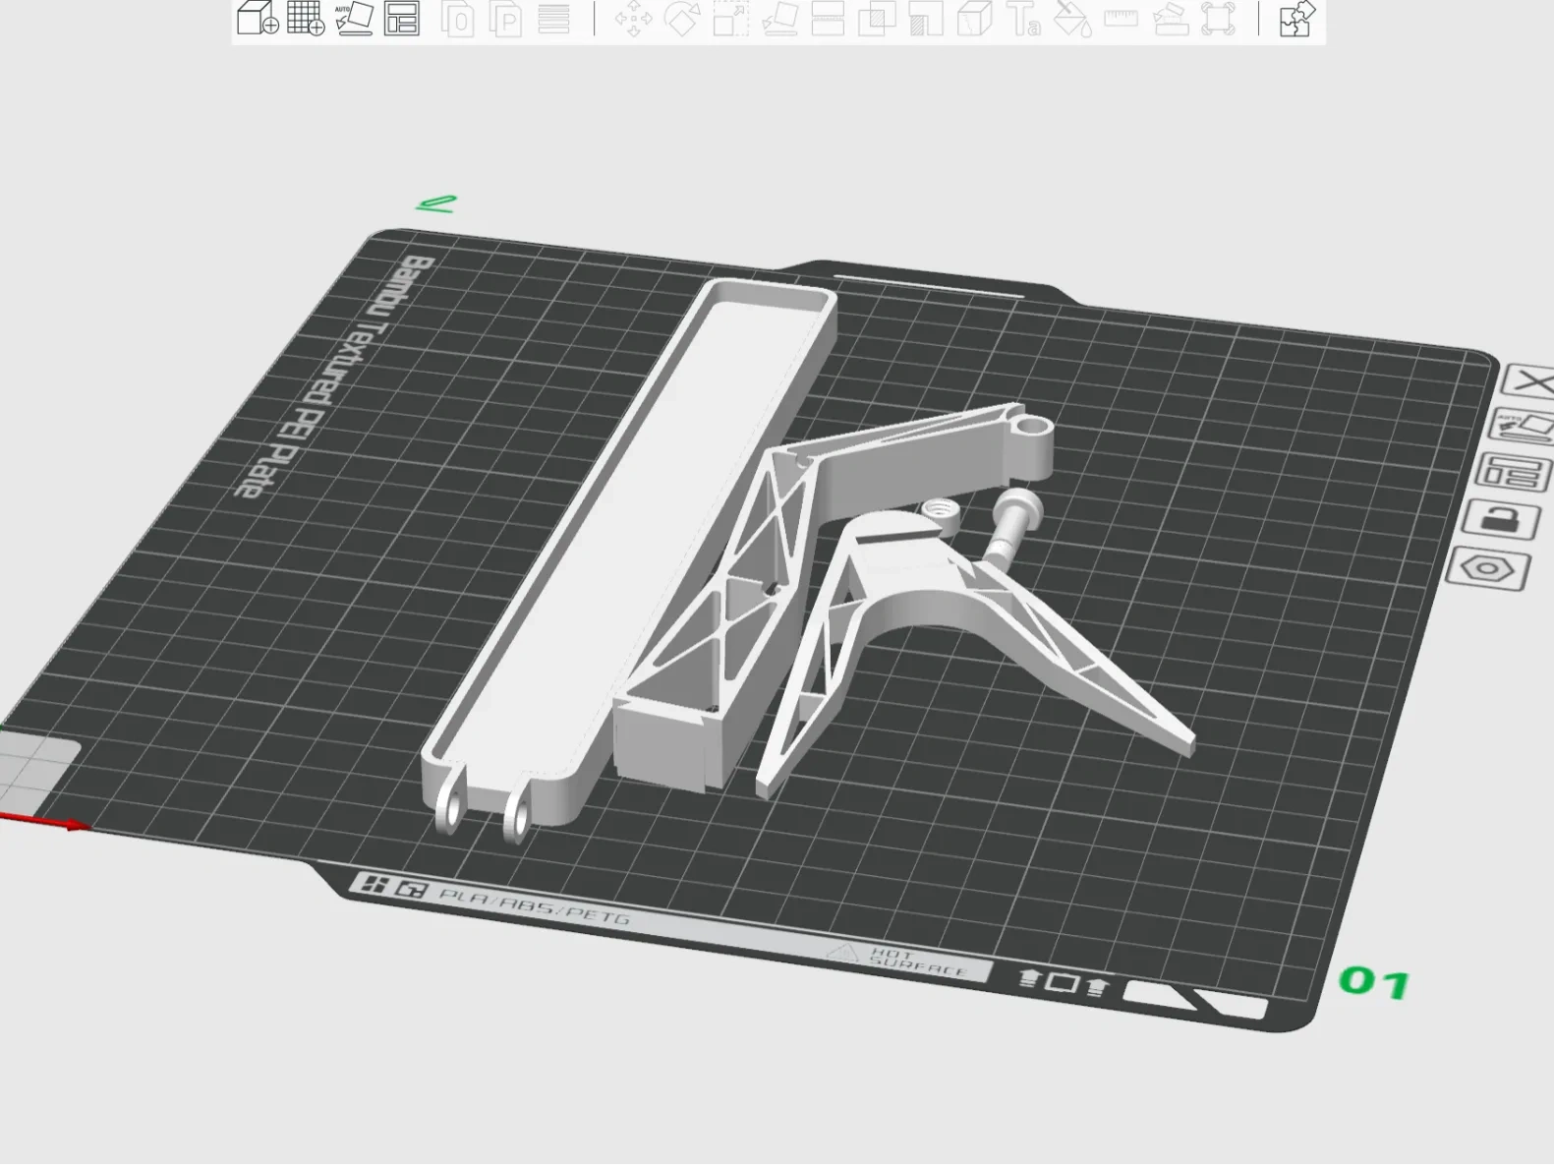1554x1166 pixels.
Task: Select the Measure ruler tool
Action: [1121, 19]
